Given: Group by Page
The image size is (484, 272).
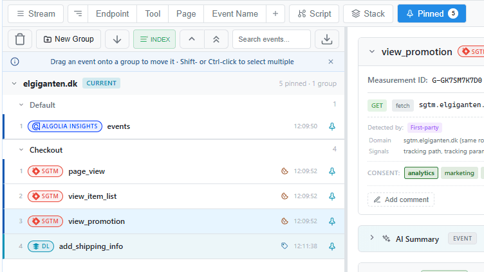Looking at the screenshot, I should (x=186, y=14).
